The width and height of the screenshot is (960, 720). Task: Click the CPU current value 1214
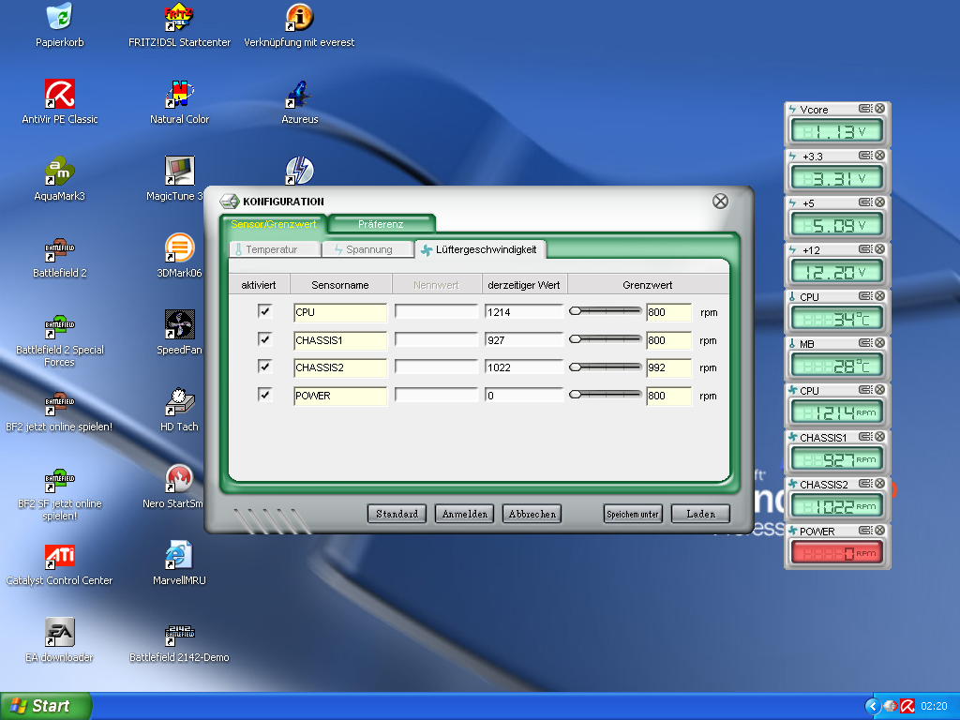click(523, 312)
